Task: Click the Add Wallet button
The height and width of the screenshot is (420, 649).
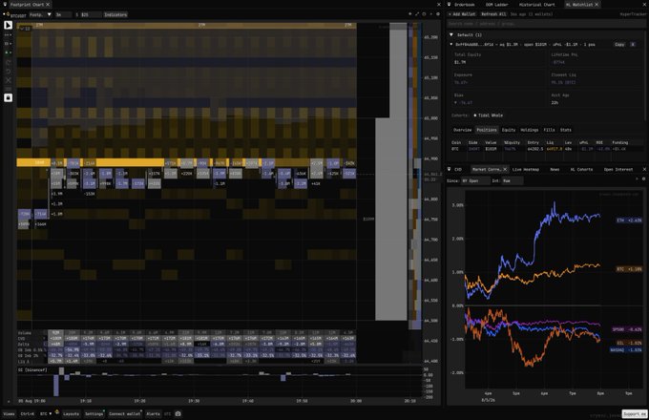Action: point(462,14)
